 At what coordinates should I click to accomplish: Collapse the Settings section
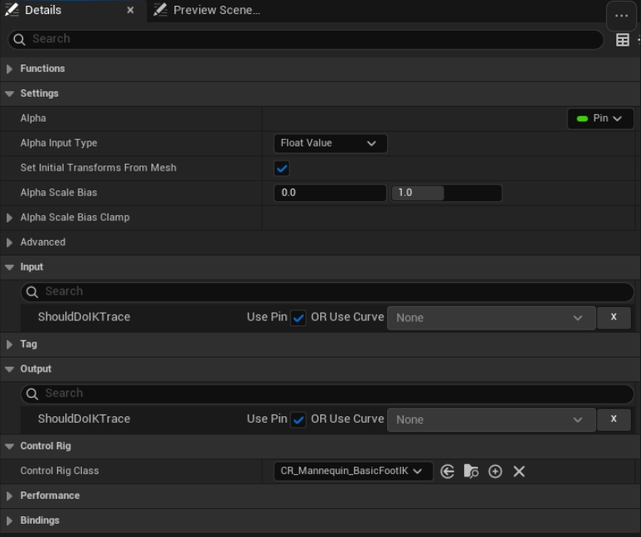(x=9, y=93)
